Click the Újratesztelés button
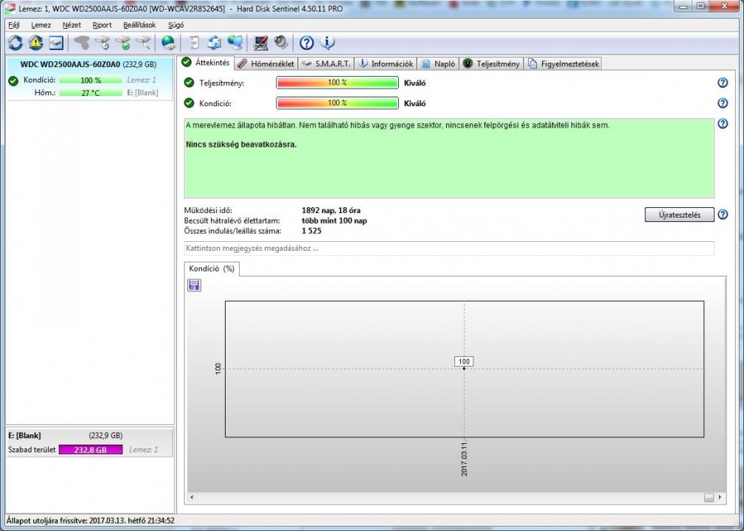The image size is (744, 531). 679,215
